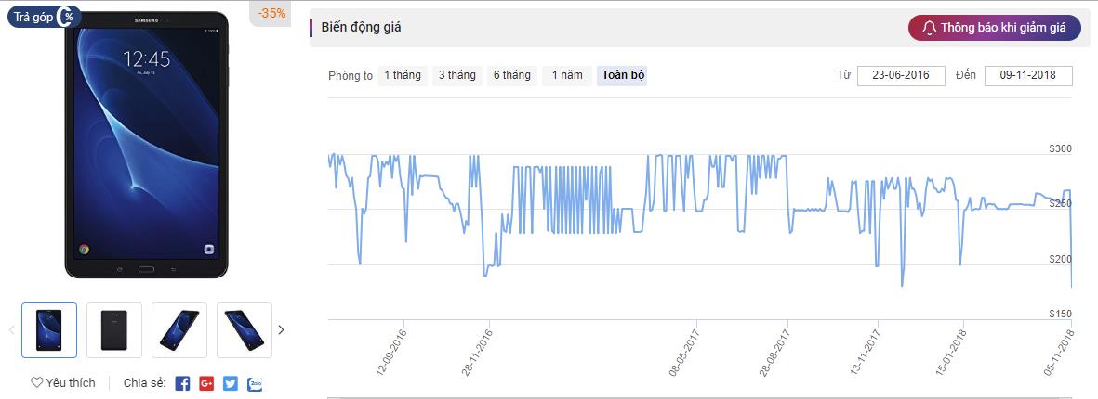Click the main Samsung tablet product image

pyautogui.click(x=146, y=145)
